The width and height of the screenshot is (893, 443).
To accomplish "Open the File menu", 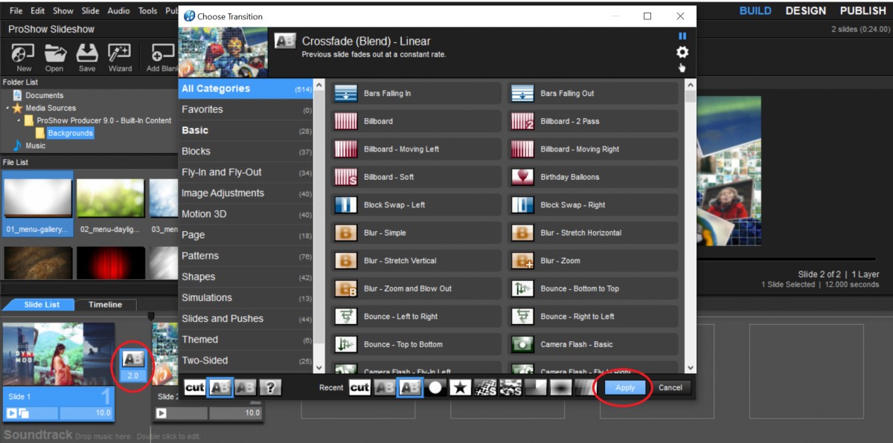I will pyautogui.click(x=16, y=11).
